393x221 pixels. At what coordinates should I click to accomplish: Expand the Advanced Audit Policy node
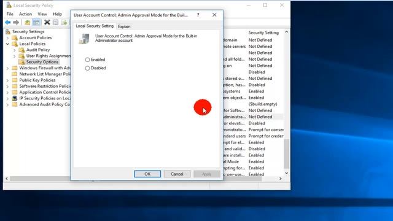(x=7, y=104)
